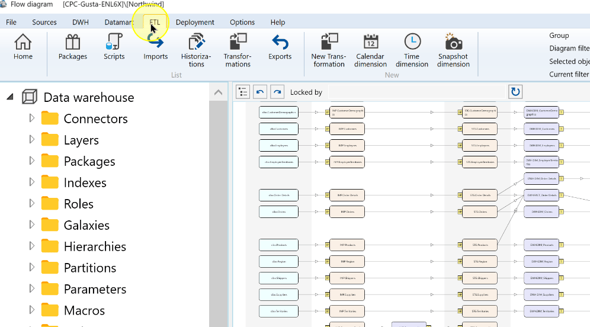590x327 pixels.
Task: Switch to the Datamart tab
Action: pos(119,22)
